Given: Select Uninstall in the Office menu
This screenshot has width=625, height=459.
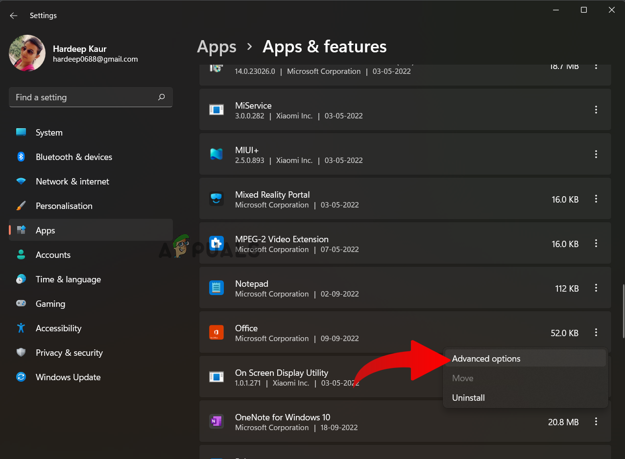Looking at the screenshot, I should pos(468,398).
